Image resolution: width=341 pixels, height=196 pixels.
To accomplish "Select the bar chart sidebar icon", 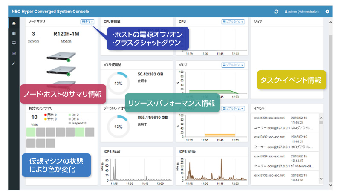I will click(14, 53).
